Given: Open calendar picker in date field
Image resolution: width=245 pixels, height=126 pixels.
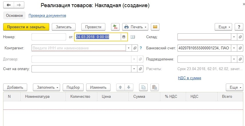Looking at the screenshot, I should pos(124,37).
